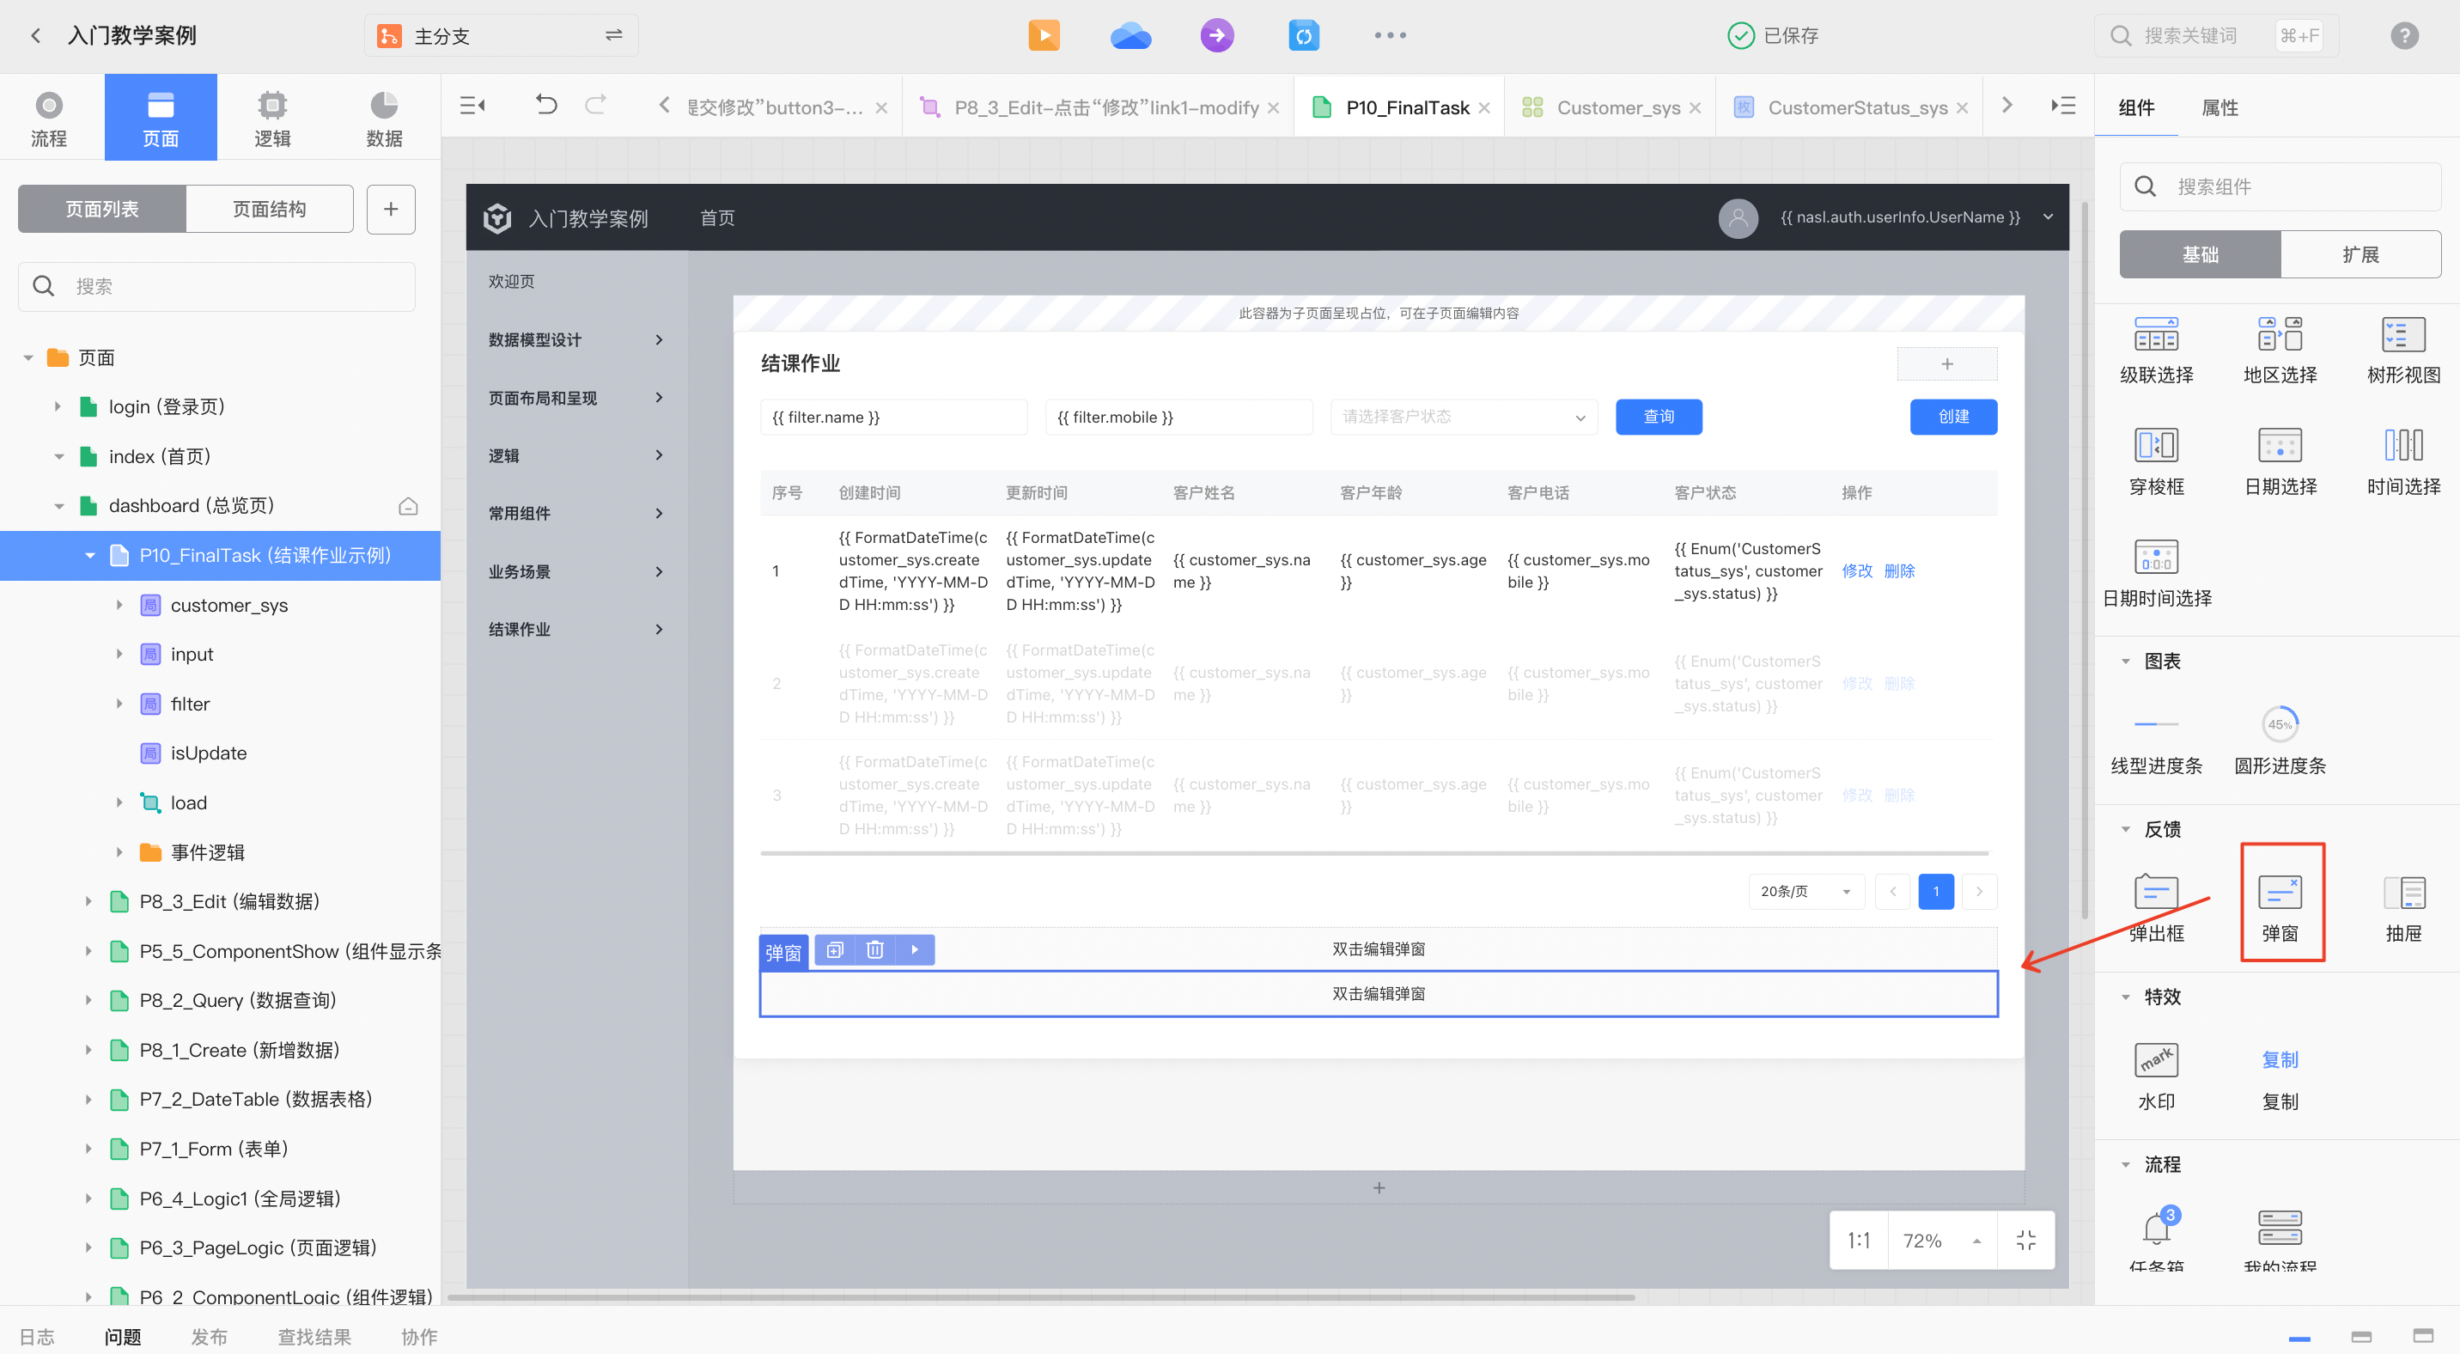This screenshot has height=1354, width=2460.
Task: Switch to 扩展 components
Action: [x=2360, y=255]
